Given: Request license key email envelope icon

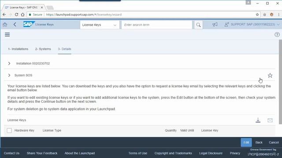Looking at the screenshot, I should click(270, 120).
